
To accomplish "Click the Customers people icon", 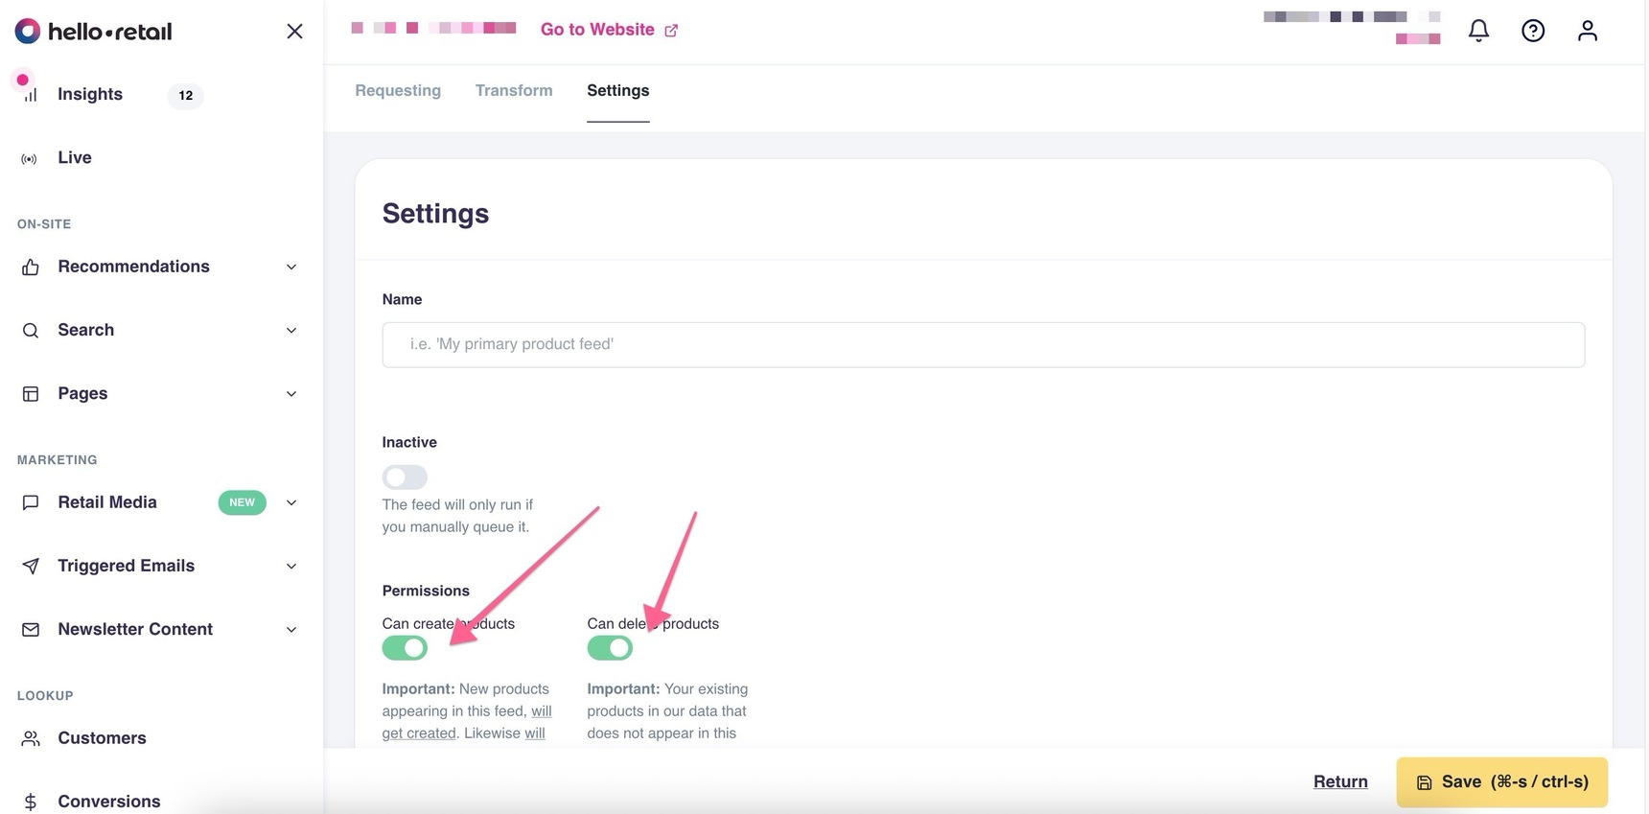I will (31, 738).
